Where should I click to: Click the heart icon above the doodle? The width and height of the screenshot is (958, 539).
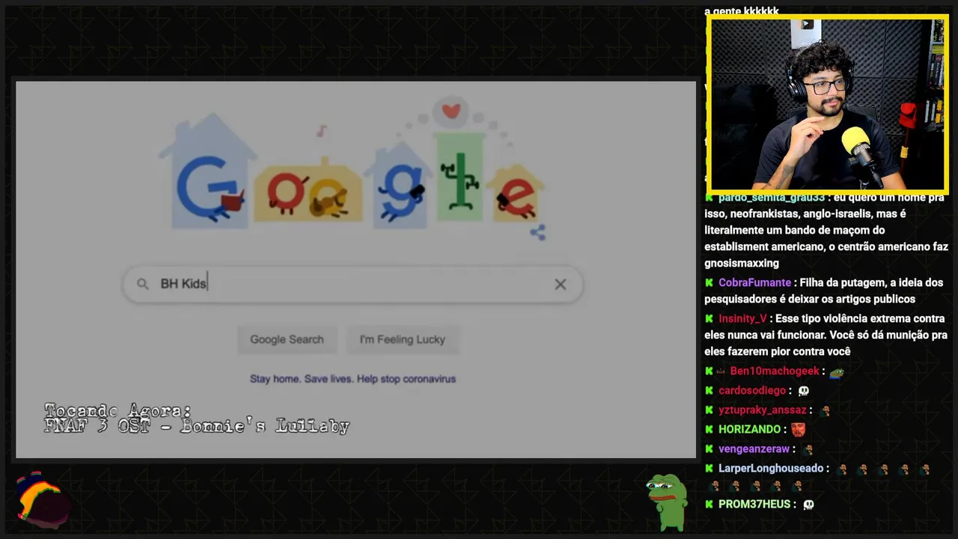point(451,112)
